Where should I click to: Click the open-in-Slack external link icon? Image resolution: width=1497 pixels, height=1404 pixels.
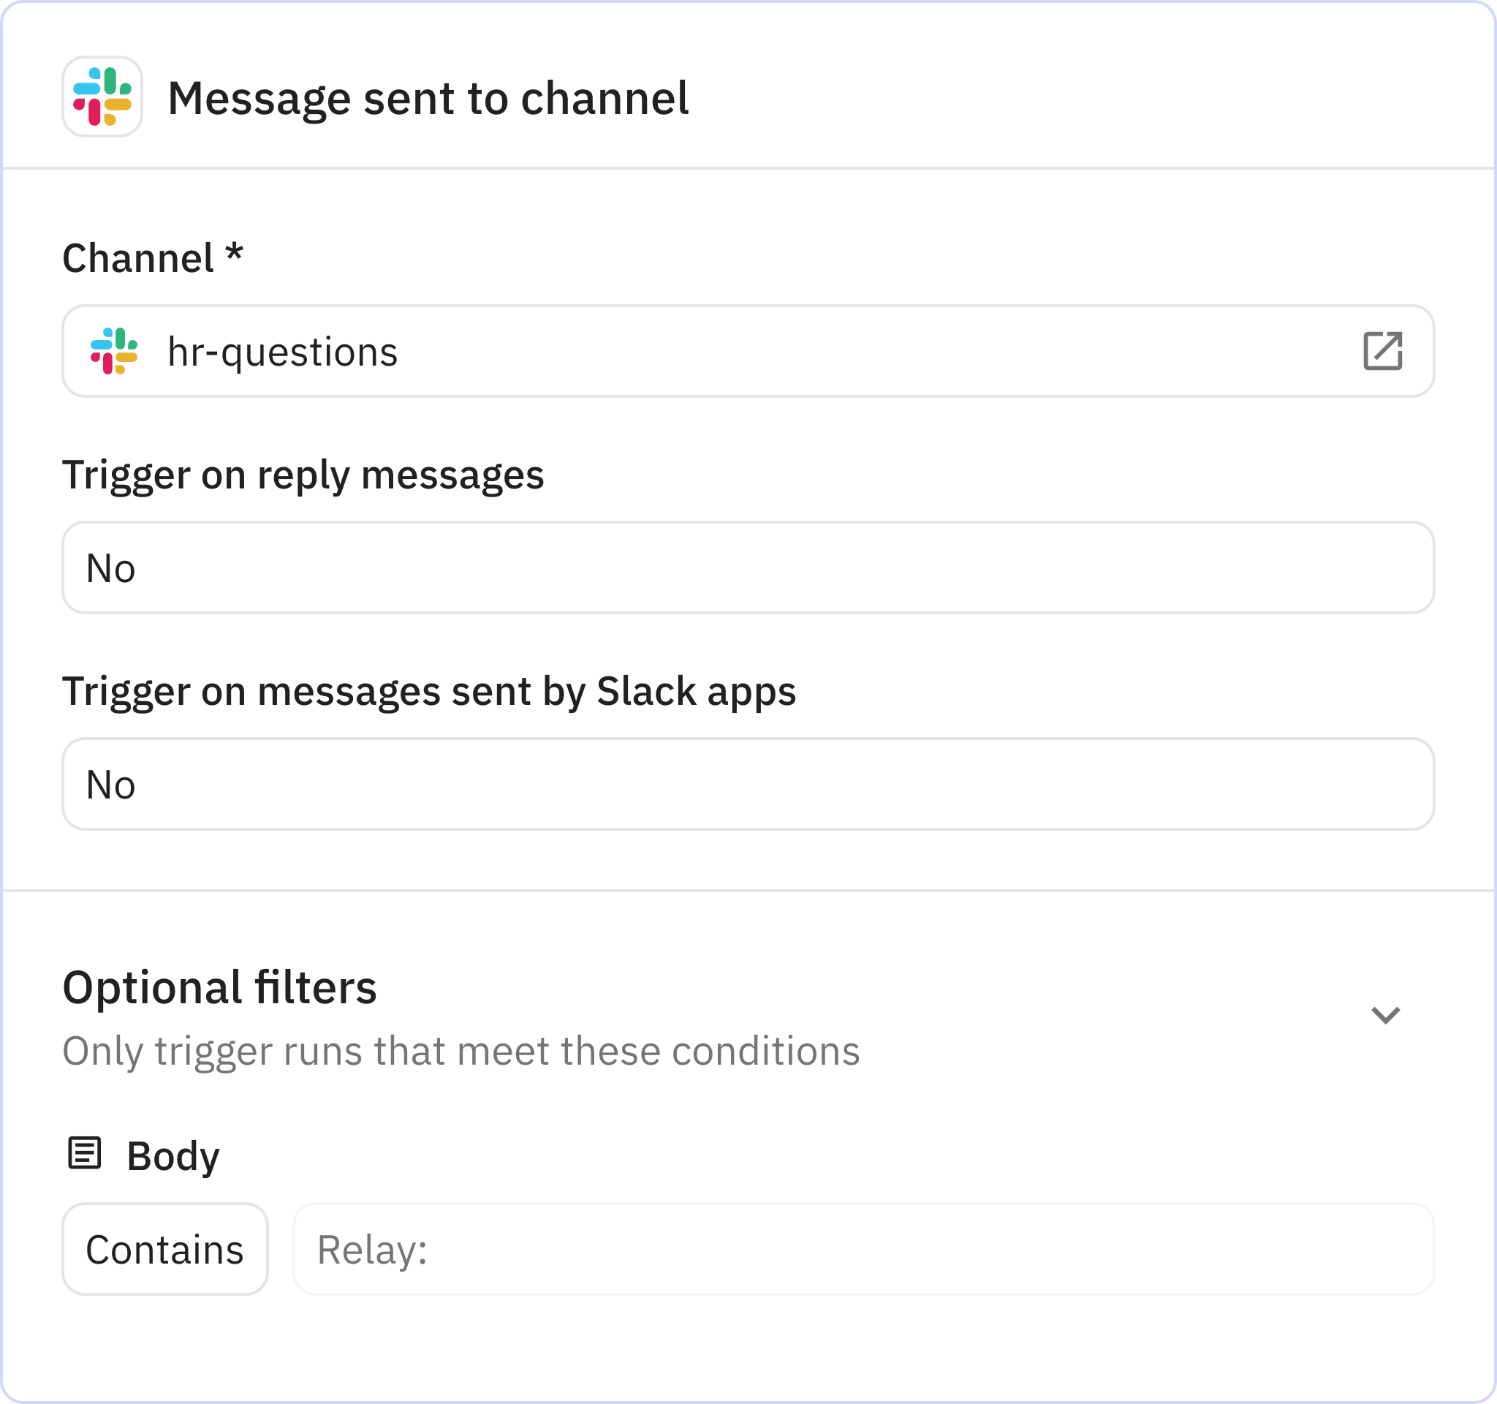1383,352
